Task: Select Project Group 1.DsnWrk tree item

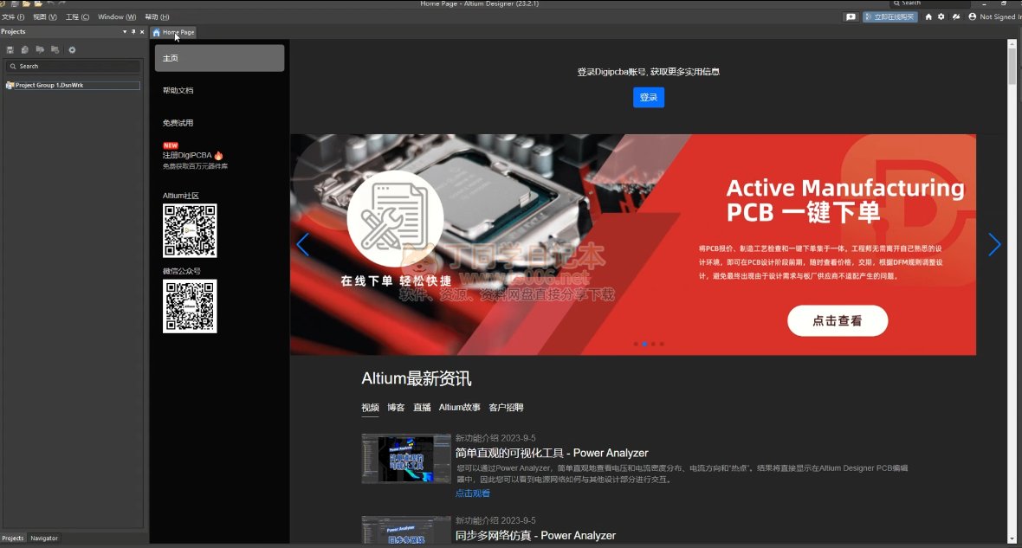Action: pos(49,85)
